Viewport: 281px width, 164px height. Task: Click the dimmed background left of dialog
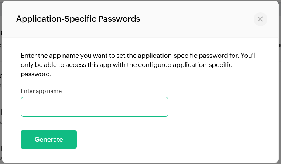click(1, 89)
